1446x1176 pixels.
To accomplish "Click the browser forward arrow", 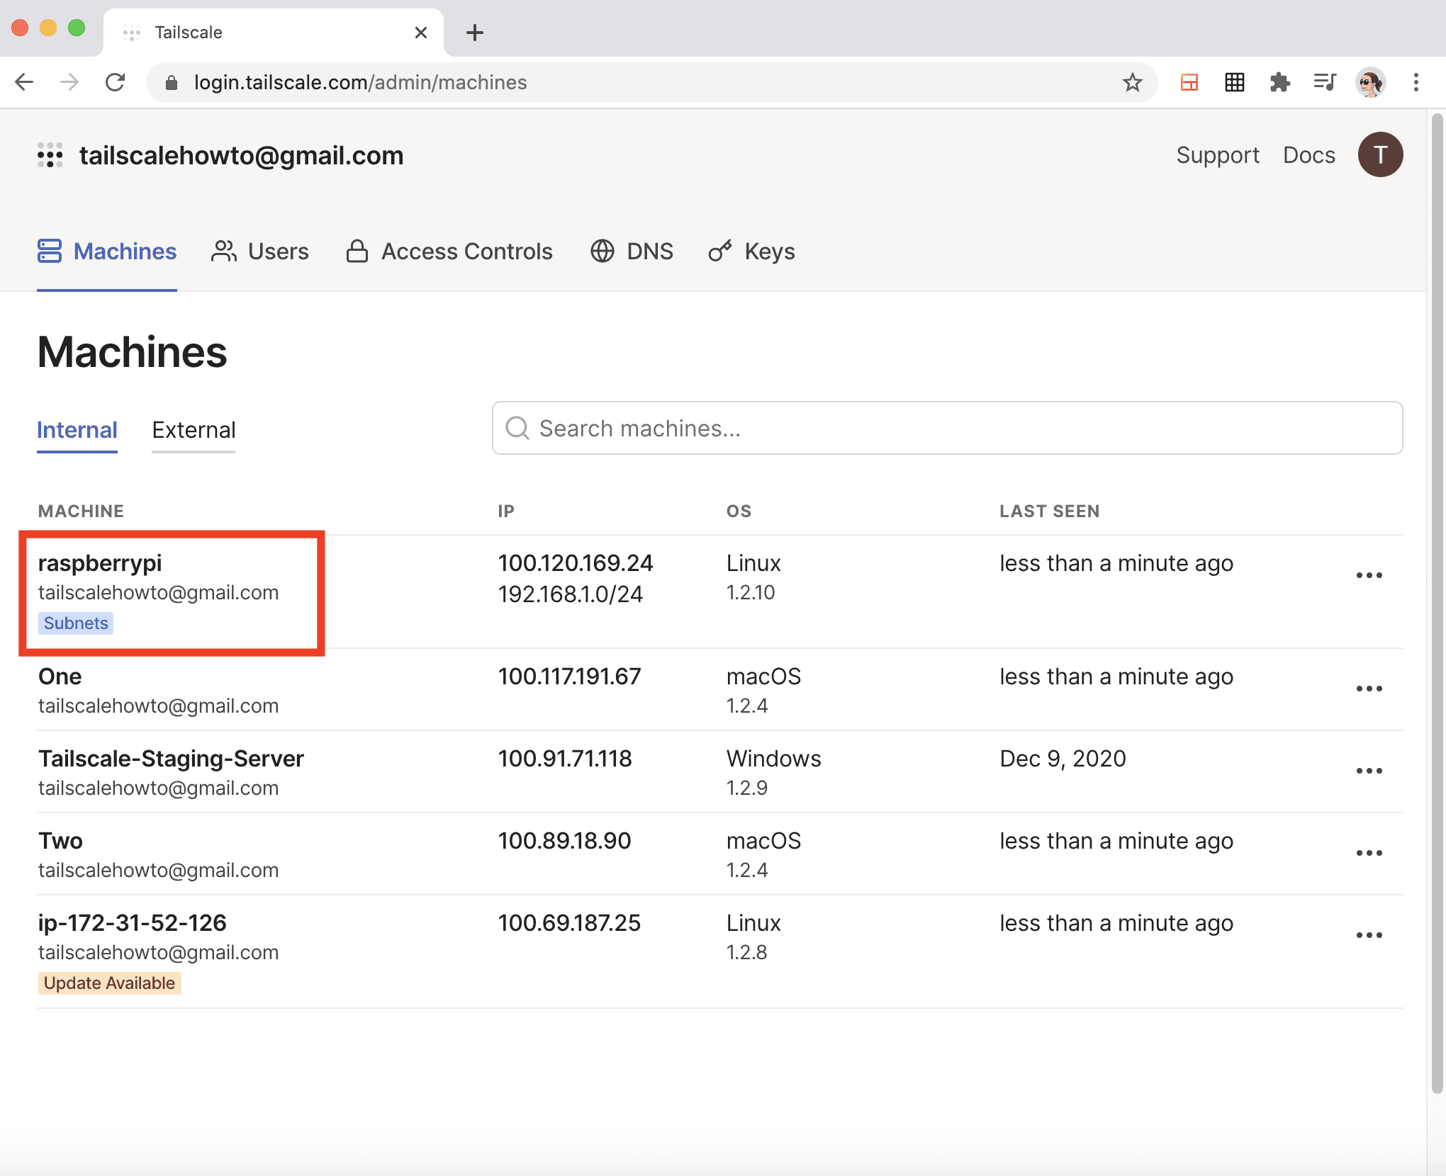I will click(x=69, y=82).
